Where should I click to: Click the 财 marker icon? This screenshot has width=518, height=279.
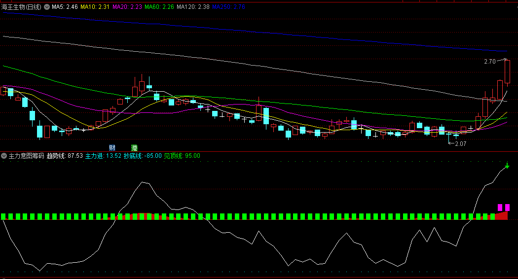[x=112, y=147]
